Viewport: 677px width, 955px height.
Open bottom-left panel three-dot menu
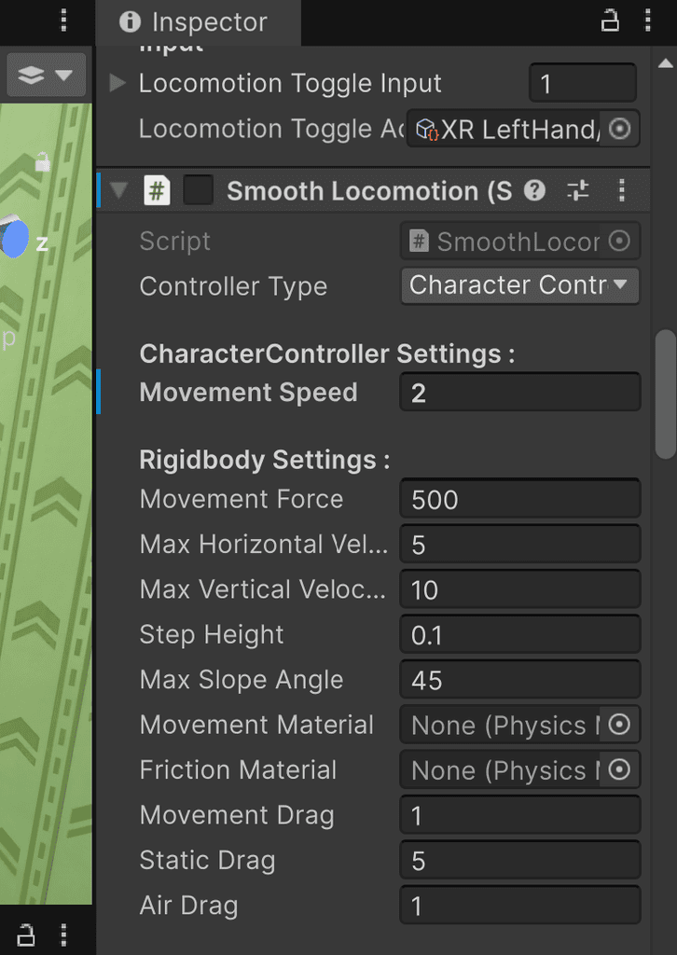click(63, 934)
